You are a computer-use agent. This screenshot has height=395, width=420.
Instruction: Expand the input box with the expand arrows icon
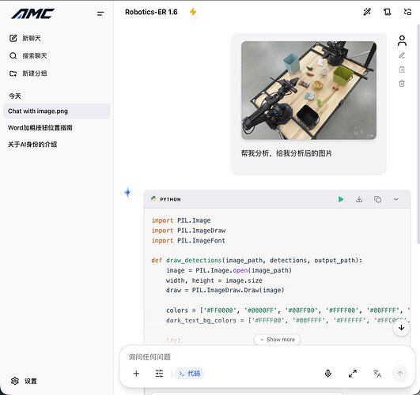point(353,374)
